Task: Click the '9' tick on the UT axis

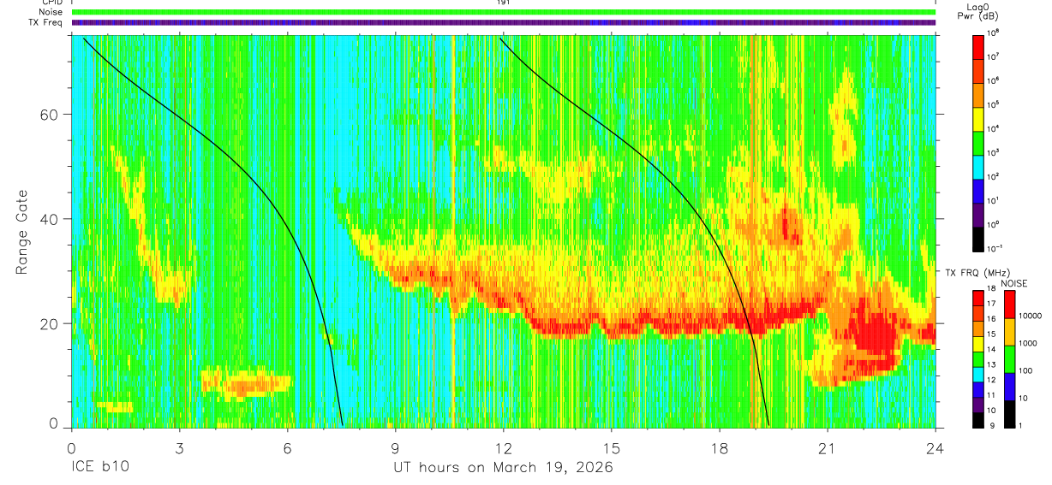Action: click(395, 447)
